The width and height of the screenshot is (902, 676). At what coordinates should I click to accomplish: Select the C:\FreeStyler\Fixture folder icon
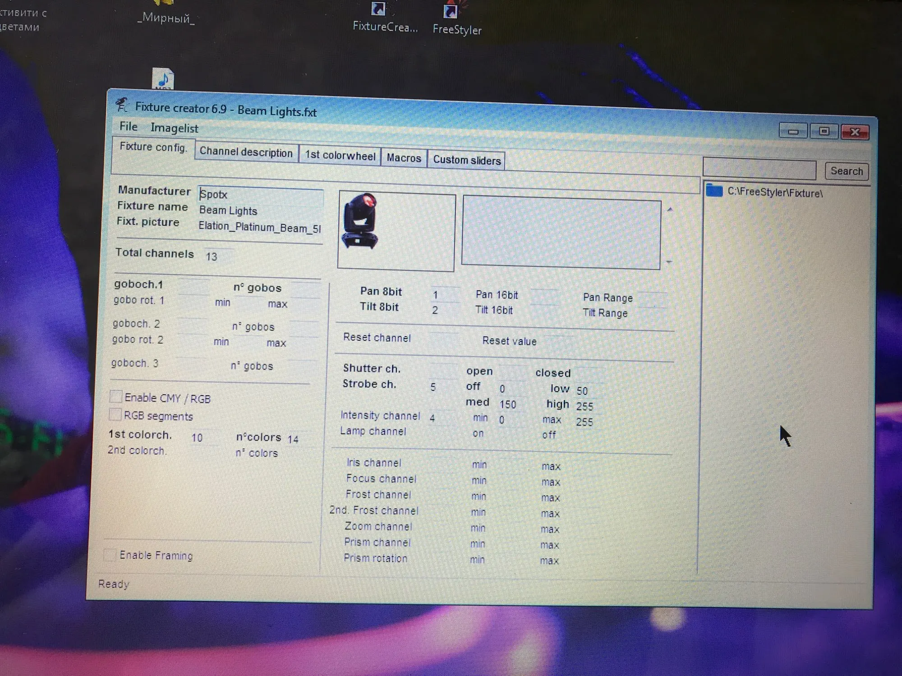pyautogui.click(x=714, y=191)
